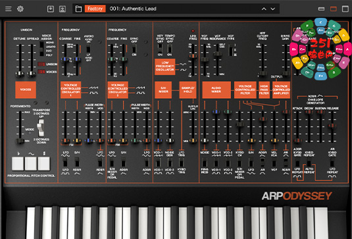Click the Voices count red display

pos(41,72)
